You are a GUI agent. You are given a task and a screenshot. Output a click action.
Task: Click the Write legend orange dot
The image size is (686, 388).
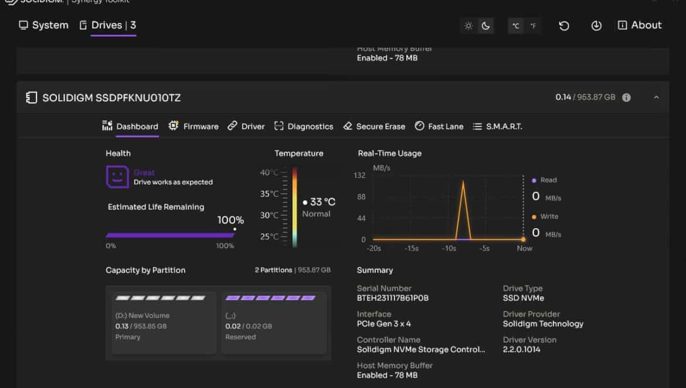click(x=534, y=217)
